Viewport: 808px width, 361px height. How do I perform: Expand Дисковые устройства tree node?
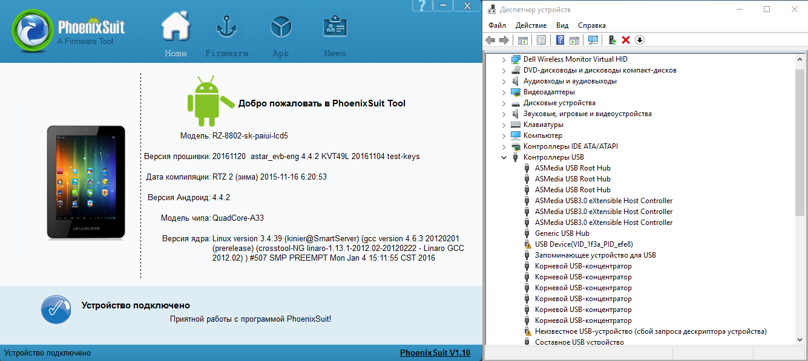504,103
